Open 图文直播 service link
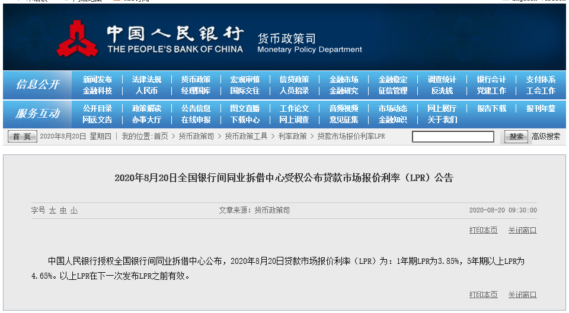569x313 pixels. click(245, 108)
